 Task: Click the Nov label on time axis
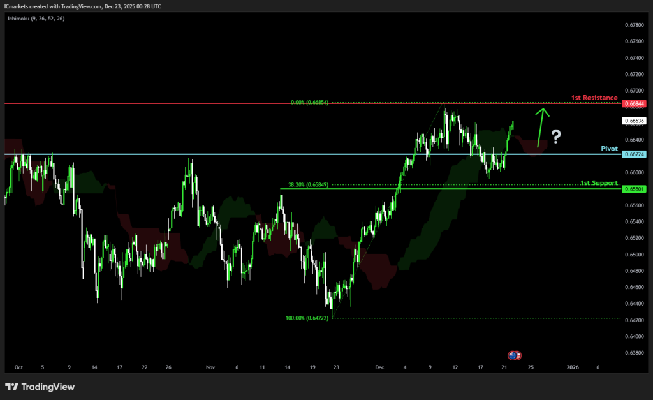pyautogui.click(x=211, y=367)
